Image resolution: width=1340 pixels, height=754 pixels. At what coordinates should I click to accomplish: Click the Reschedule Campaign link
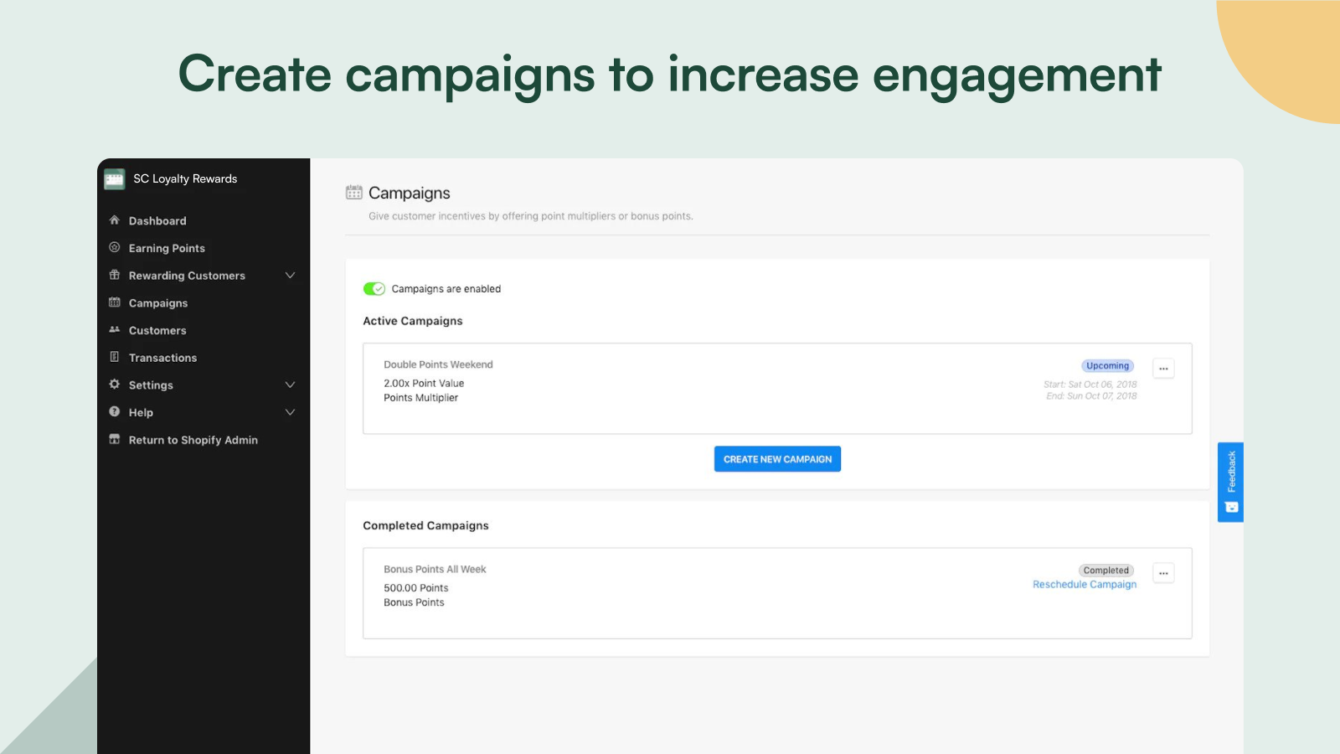pos(1085,584)
